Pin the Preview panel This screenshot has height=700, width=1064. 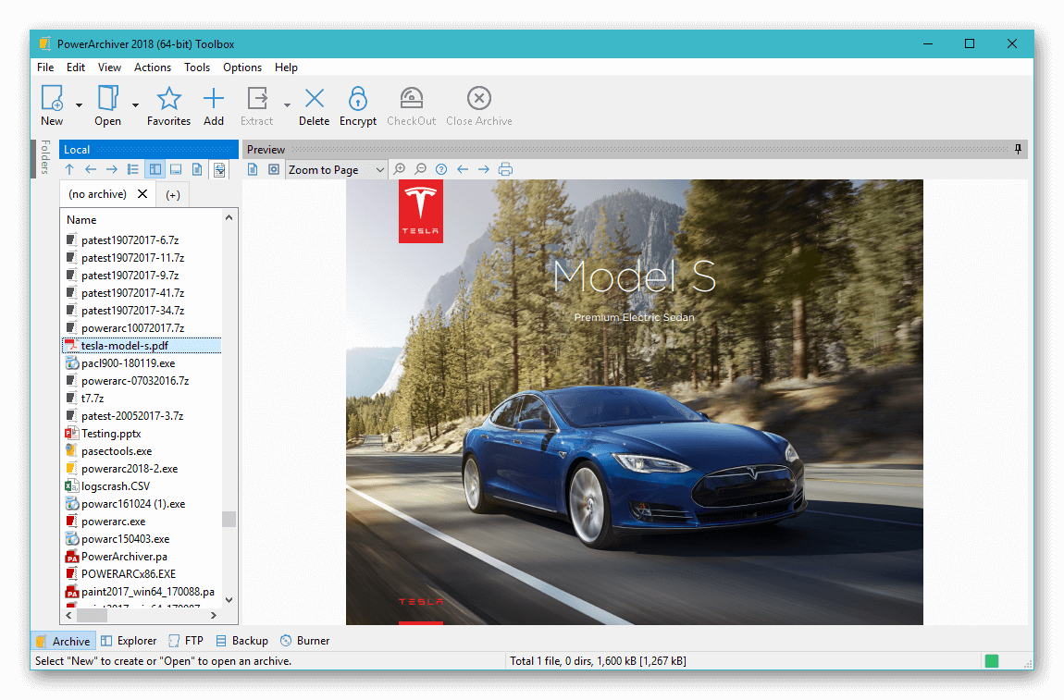tap(1018, 149)
